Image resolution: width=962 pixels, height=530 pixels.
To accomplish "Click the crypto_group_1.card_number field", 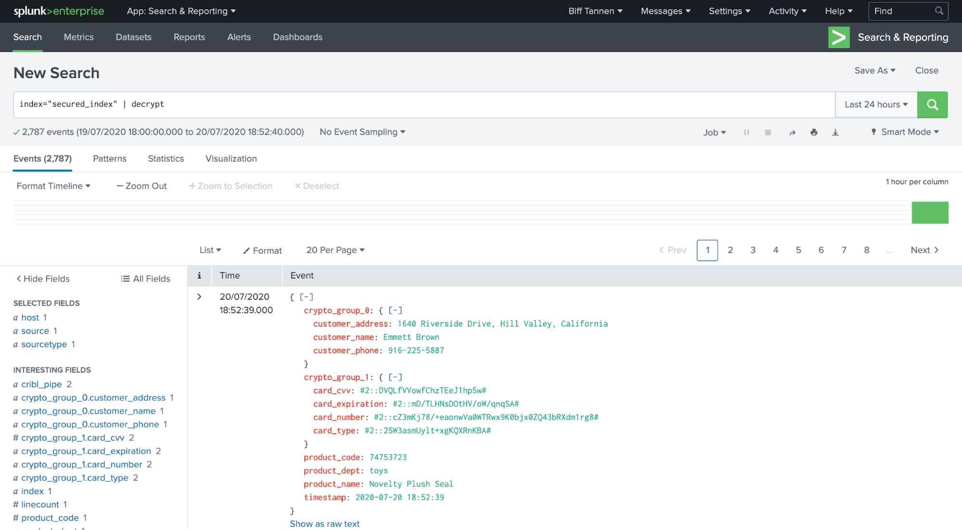I will click(x=81, y=465).
